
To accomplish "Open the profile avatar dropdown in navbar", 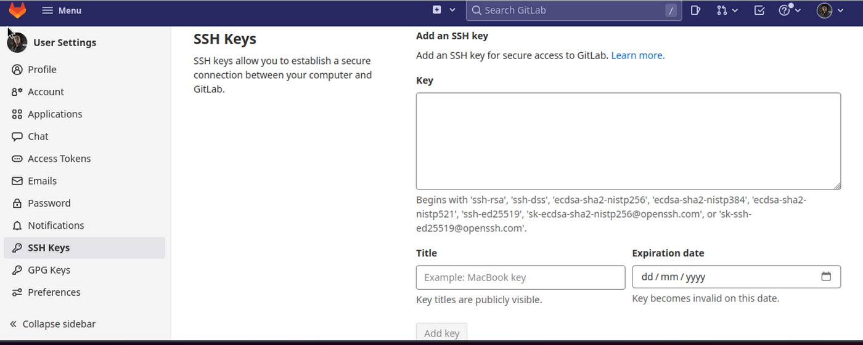I will (x=830, y=10).
